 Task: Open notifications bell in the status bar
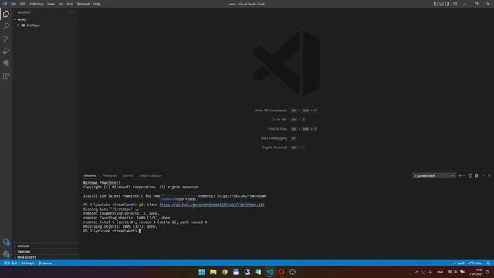pyautogui.click(x=489, y=263)
